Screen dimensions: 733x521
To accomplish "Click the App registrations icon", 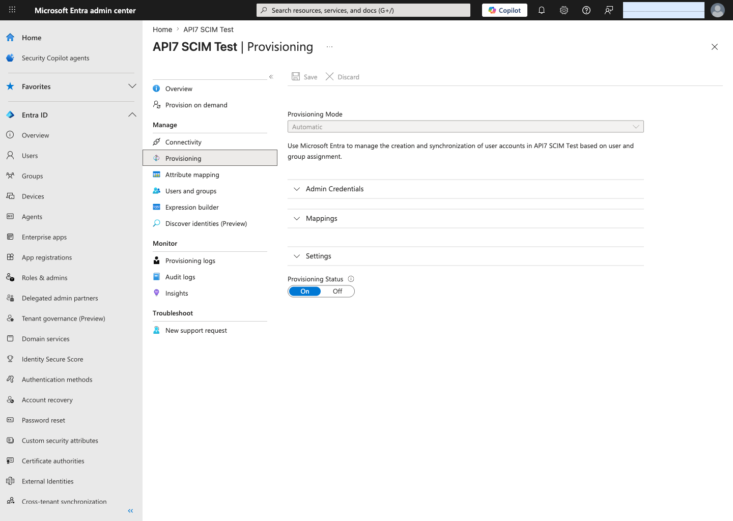I will pos(10,257).
